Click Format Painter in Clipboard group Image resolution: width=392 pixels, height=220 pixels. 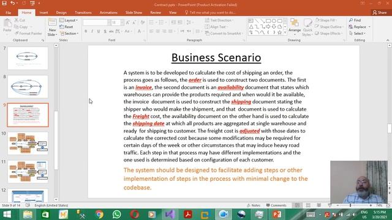point(28,34)
